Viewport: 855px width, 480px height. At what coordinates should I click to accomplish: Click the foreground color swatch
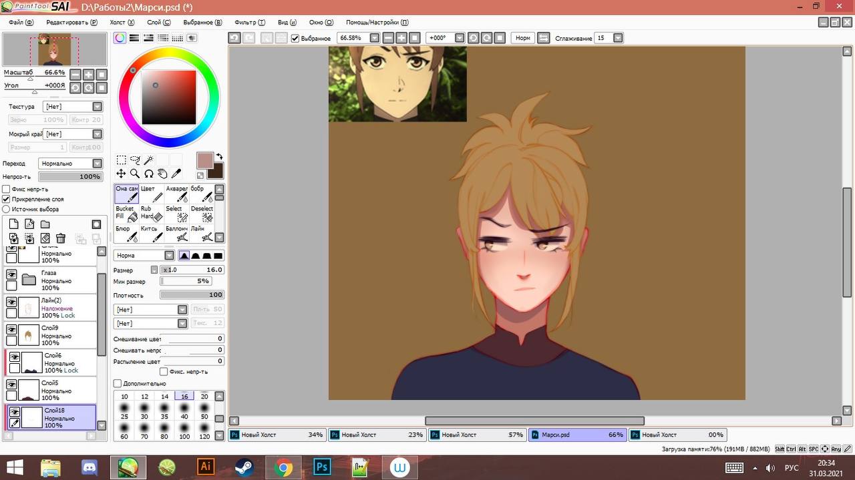pos(205,160)
